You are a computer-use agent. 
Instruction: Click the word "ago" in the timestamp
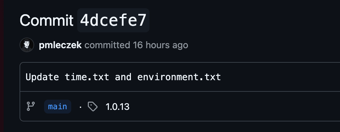[x=180, y=45]
